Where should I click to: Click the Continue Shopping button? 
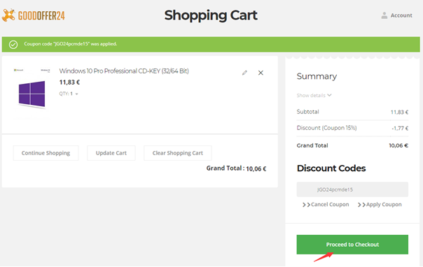pos(46,153)
